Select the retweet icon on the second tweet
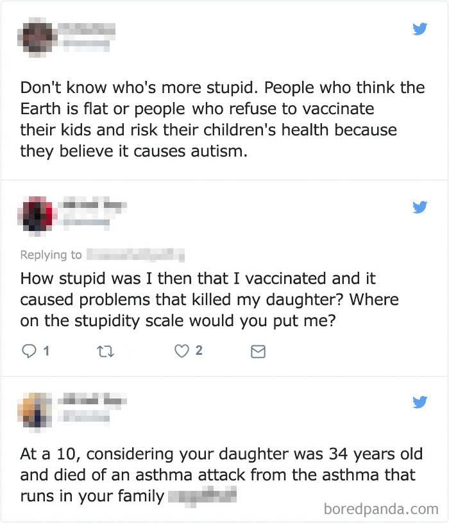The image size is (449, 523). pyautogui.click(x=106, y=352)
